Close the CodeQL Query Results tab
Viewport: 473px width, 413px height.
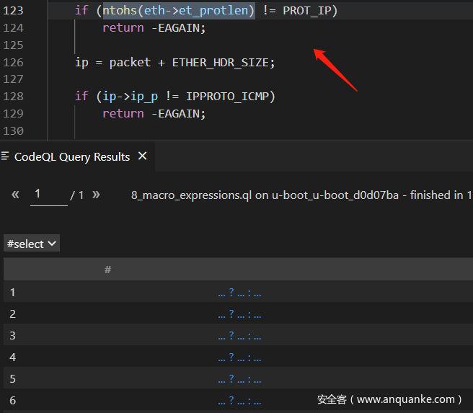click(x=143, y=156)
